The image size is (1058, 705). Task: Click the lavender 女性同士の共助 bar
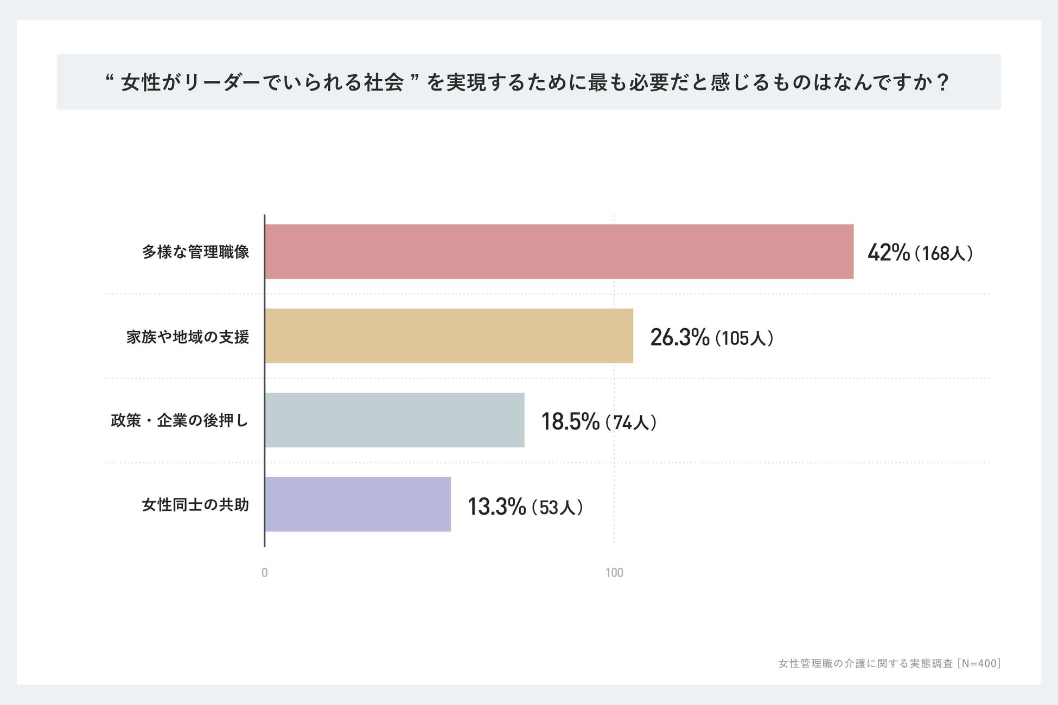(x=358, y=504)
